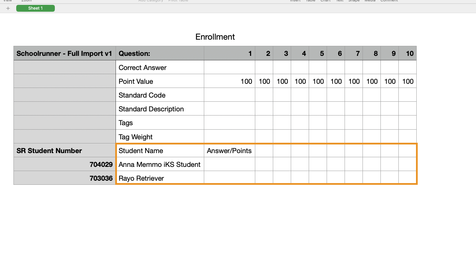Click the Tag Weight label cell

click(x=160, y=137)
